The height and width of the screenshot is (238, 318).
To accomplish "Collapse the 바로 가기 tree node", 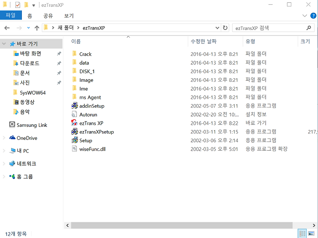I will (4, 44).
